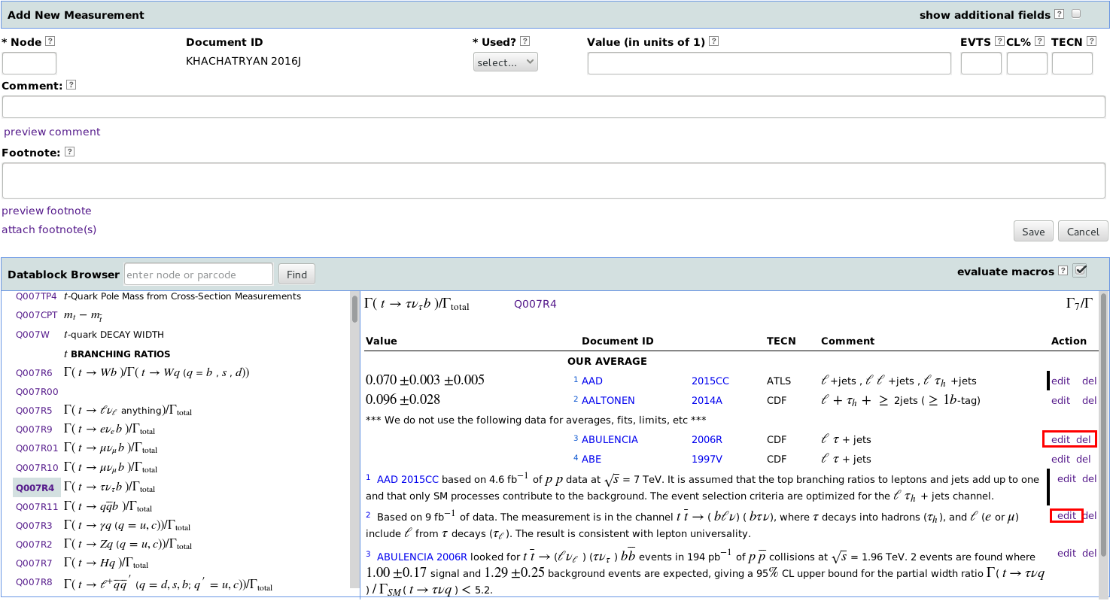Show help for Value (in units of 1)

pos(713,41)
